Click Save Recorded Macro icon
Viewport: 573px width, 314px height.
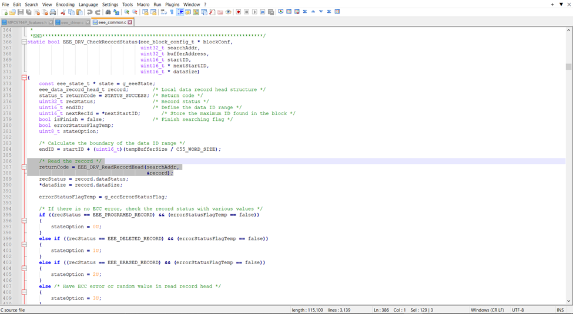click(x=271, y=12)
